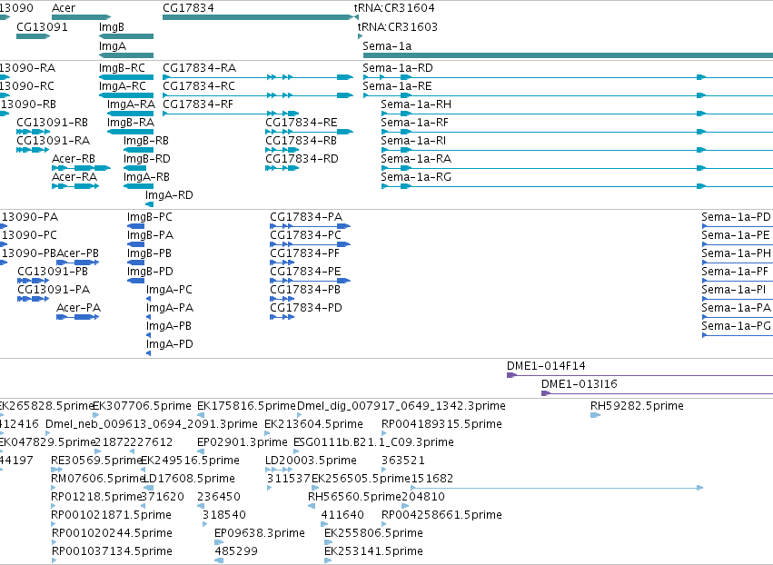Screen dimensions: 773x565
Task: Click the CG13091 gene bar
Action: click(x=33, y=36)
